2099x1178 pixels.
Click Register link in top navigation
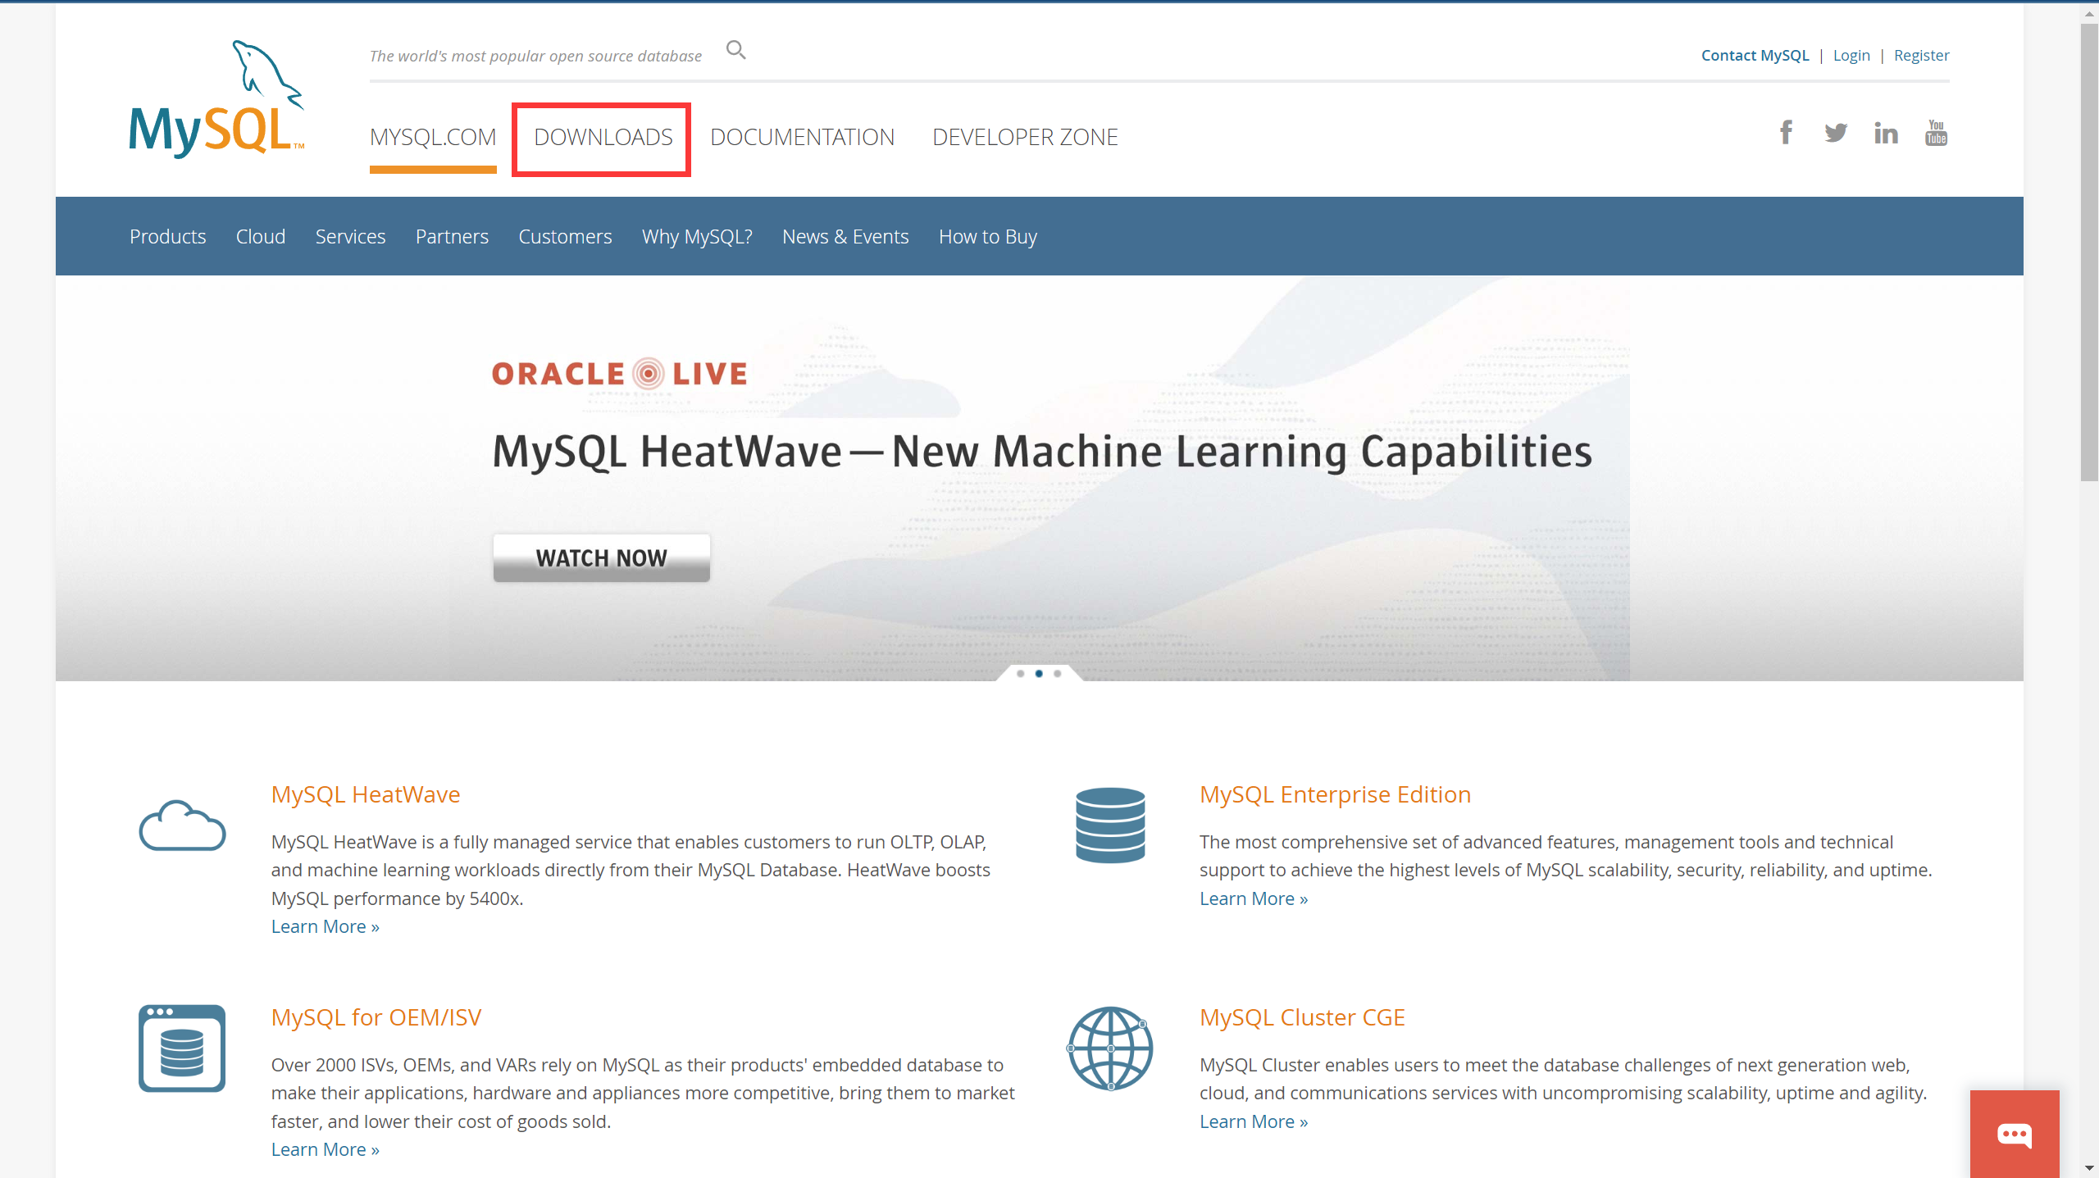1920,55
